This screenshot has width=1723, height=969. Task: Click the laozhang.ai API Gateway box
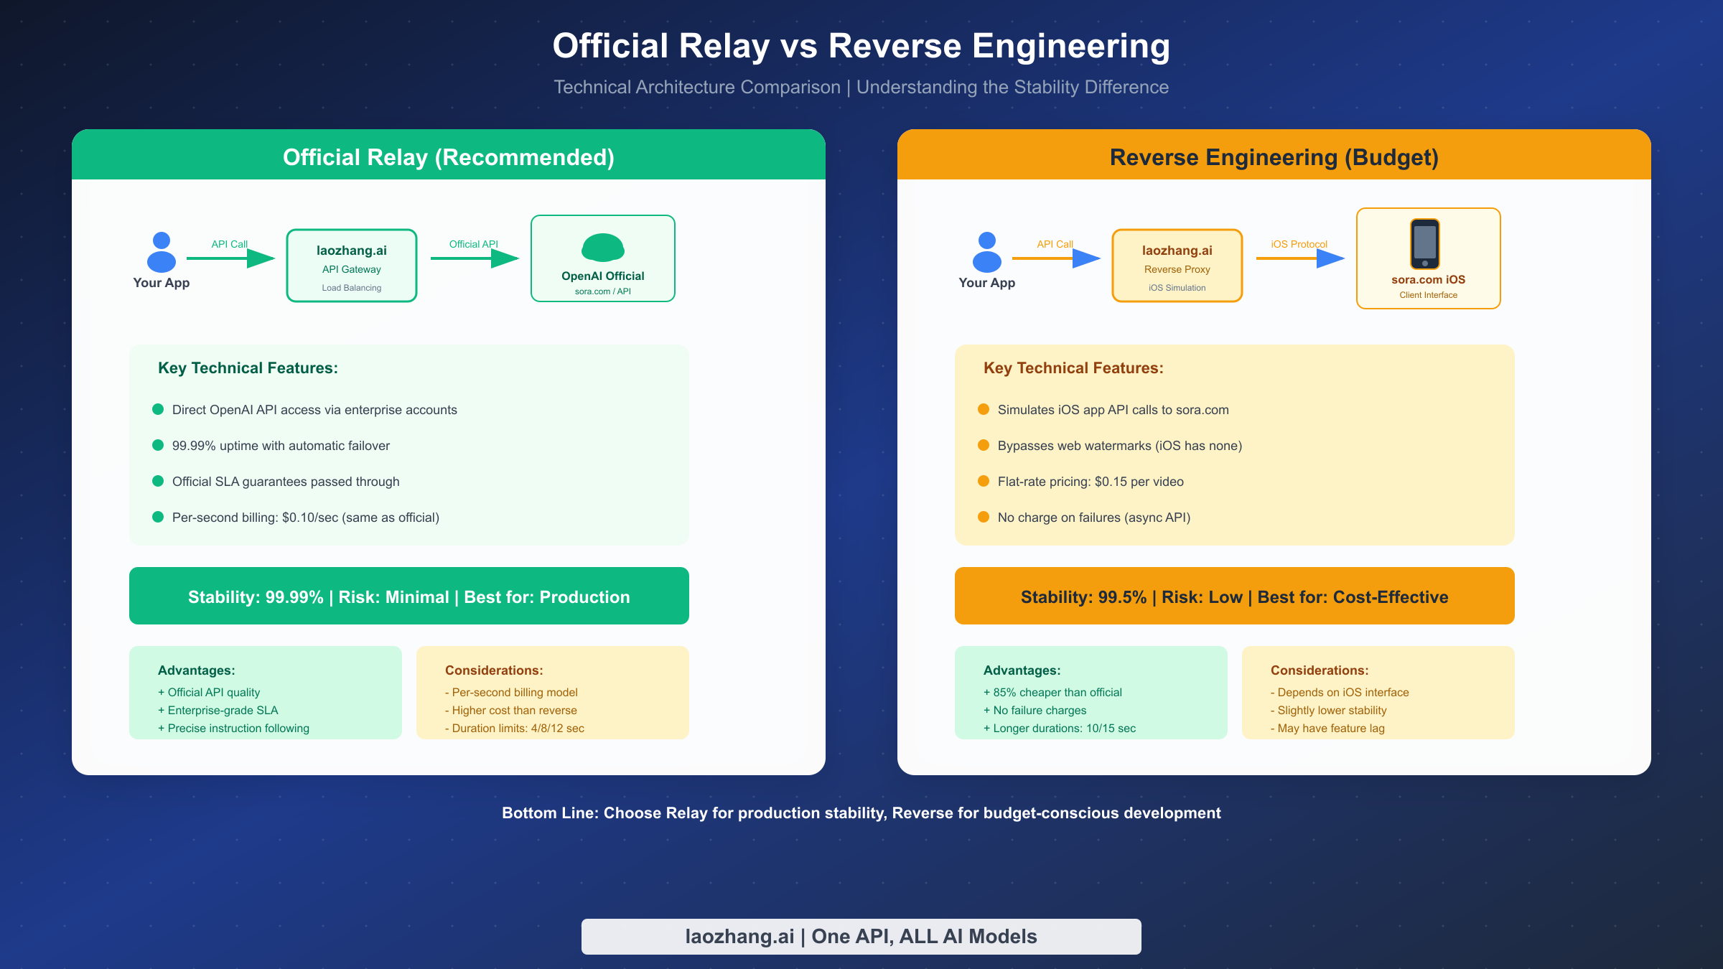pos(352,266)
